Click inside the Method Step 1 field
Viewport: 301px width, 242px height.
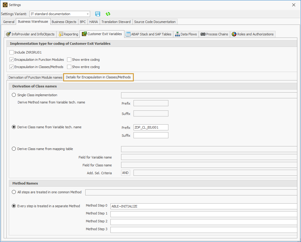pos(182,213)
